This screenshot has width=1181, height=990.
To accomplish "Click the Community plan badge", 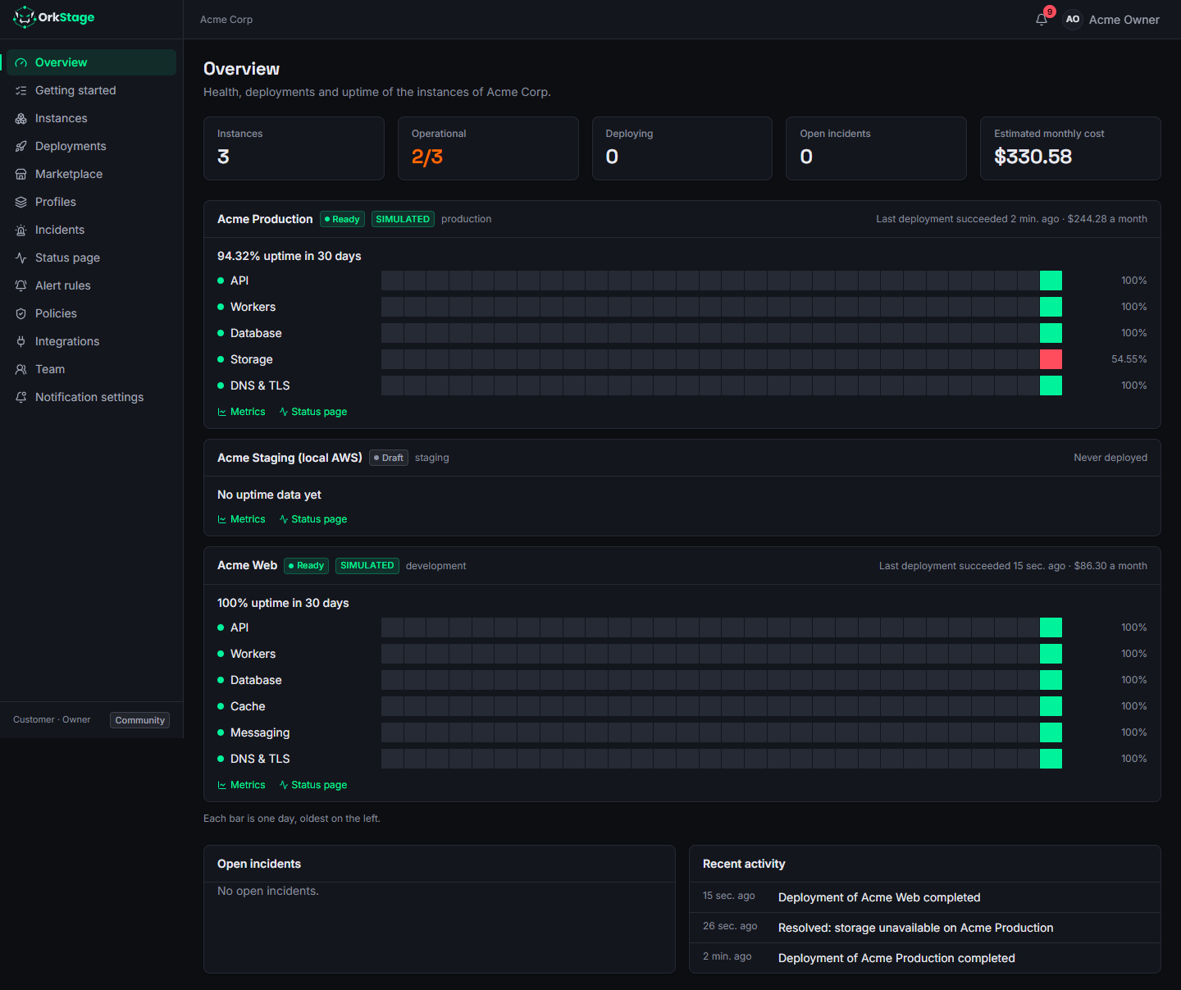I will coord(140,720).
